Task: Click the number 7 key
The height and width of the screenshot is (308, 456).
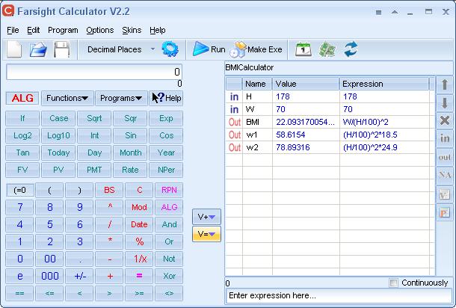Action: point(19,207)
